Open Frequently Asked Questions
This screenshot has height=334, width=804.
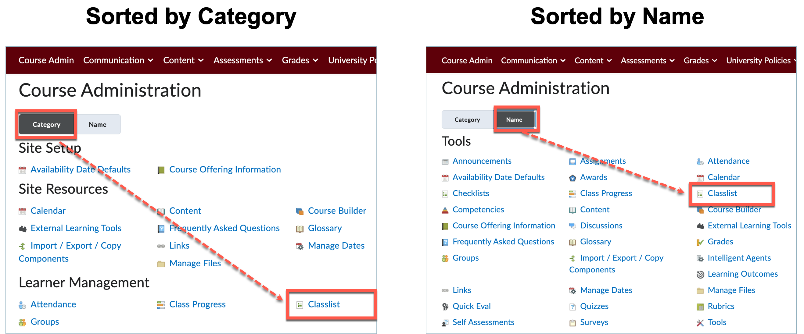tap(224, 228)
